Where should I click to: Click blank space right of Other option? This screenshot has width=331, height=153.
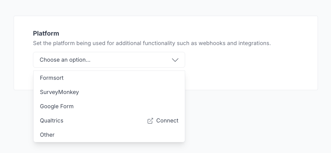click(x=119, y=135)
